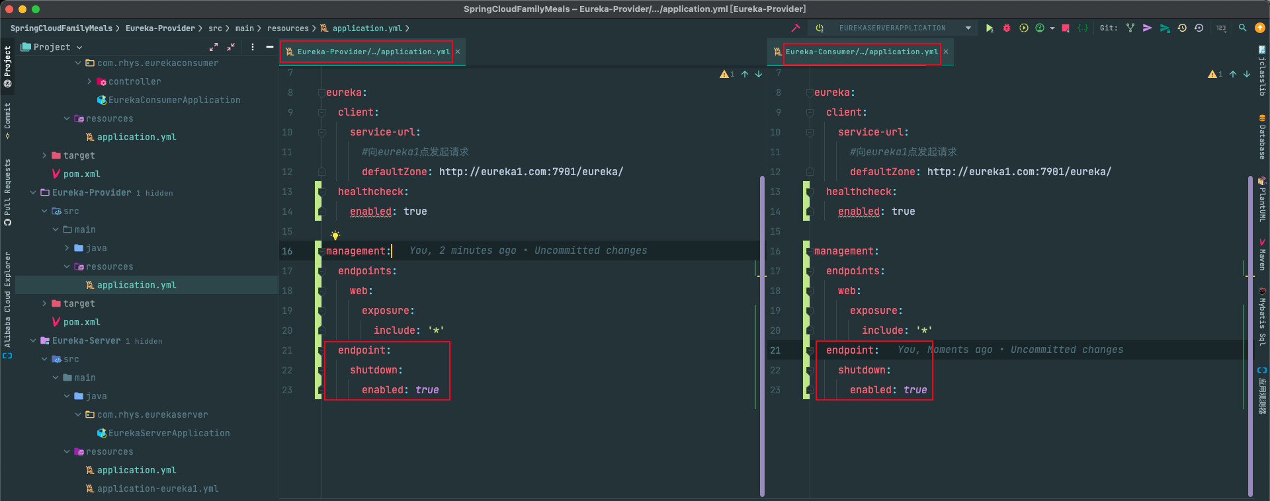Screen dimensions: 1270x501
Task: Close the Eureka-Consumer application.yml tab
Action: (946, 52)
